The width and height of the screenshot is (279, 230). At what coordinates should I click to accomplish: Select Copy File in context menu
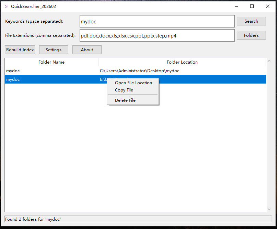(124, 90)
